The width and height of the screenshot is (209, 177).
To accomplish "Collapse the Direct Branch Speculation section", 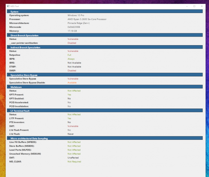I will tap(9, 35).
